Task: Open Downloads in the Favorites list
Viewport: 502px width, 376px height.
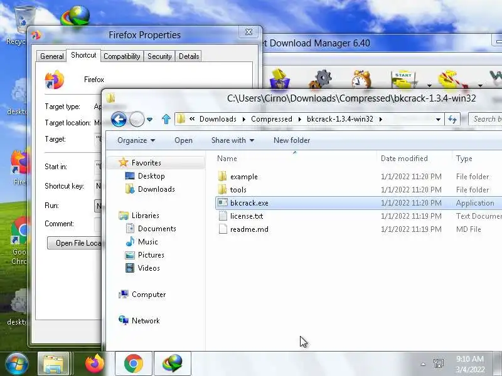Action: click(150, 189)
